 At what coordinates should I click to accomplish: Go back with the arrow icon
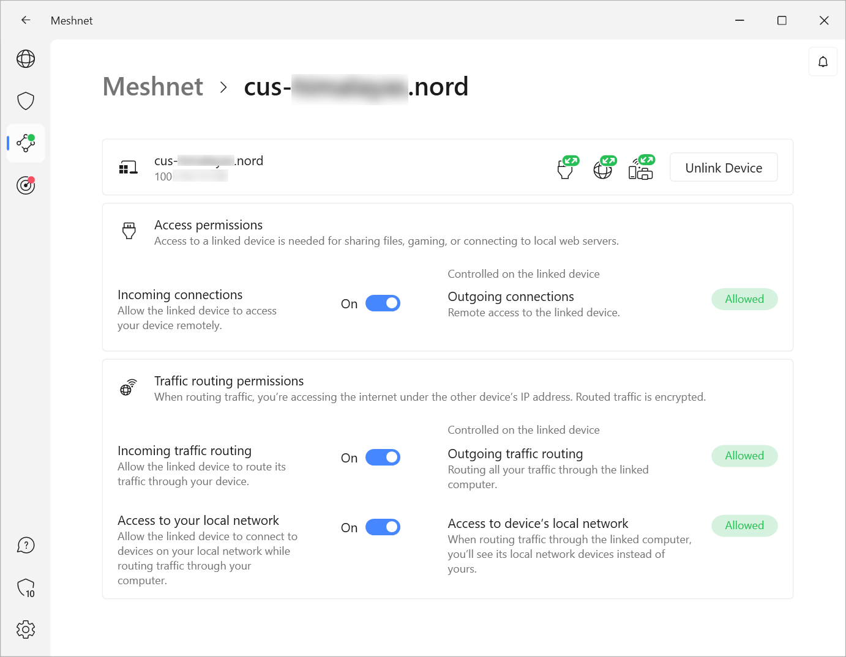(26, 20)
